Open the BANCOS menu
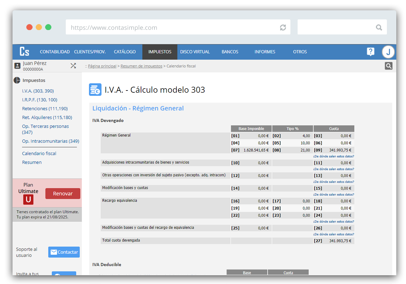This screenshot has width=406, height=284. click(230, 52)
